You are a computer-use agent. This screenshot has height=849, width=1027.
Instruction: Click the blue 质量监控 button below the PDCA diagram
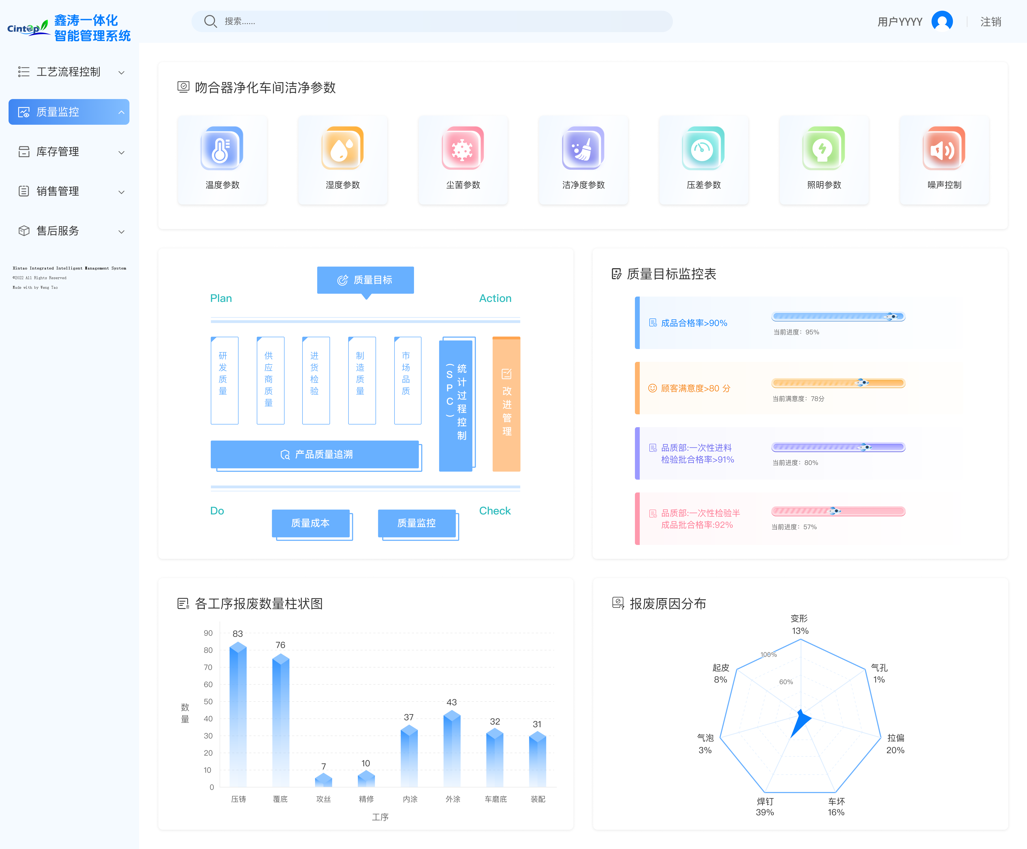point(417,523)
